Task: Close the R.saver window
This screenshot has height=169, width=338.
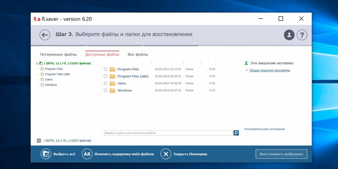Action: click(301, 19)
